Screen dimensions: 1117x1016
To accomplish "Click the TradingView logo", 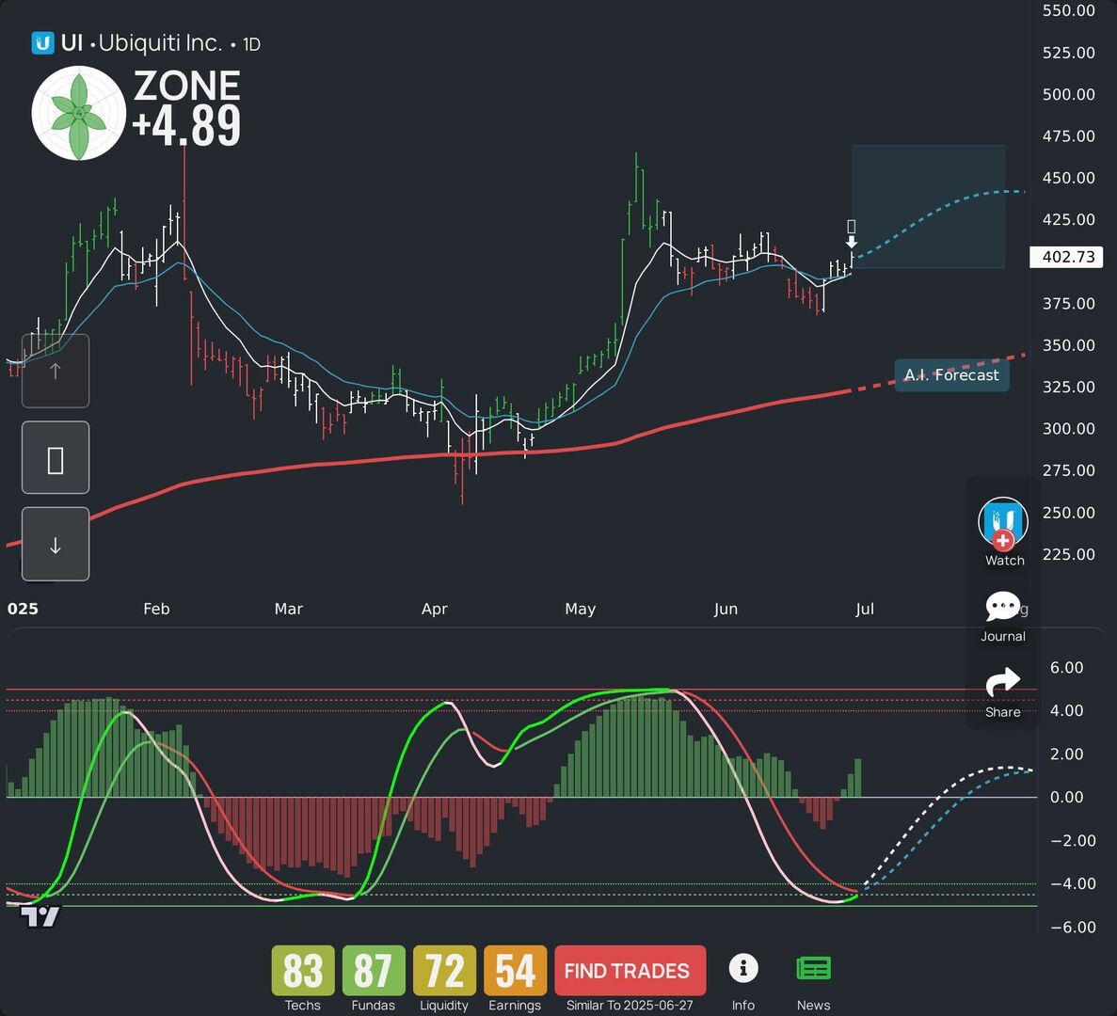I will [40, 916].
